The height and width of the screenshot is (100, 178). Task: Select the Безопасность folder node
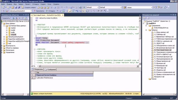point(11,46)
